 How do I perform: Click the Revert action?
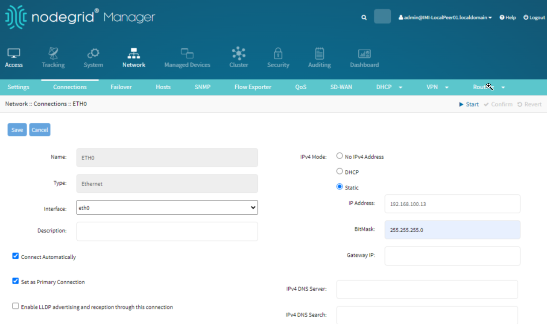[x=529, y=104]
